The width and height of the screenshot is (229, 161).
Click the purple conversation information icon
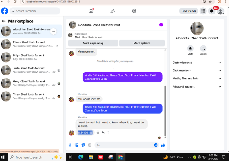[161, 25]
